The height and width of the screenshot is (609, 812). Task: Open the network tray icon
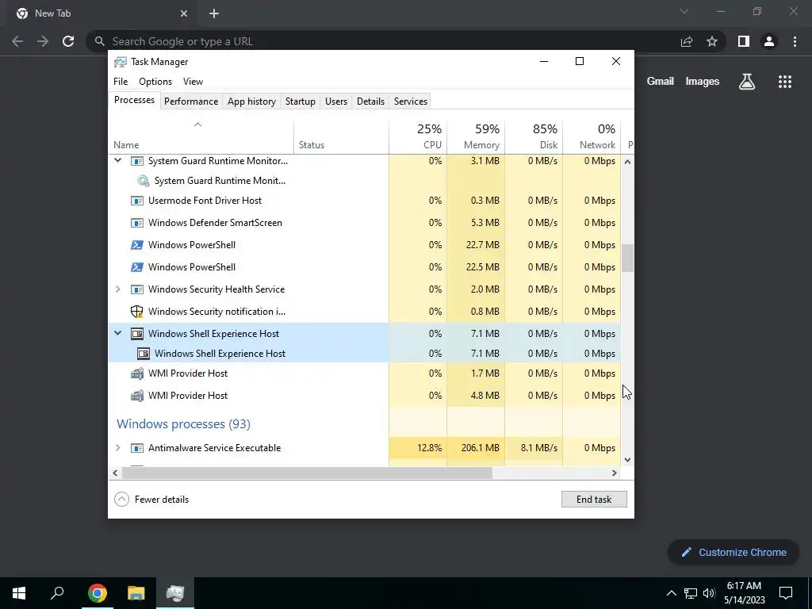pos(691,593)
